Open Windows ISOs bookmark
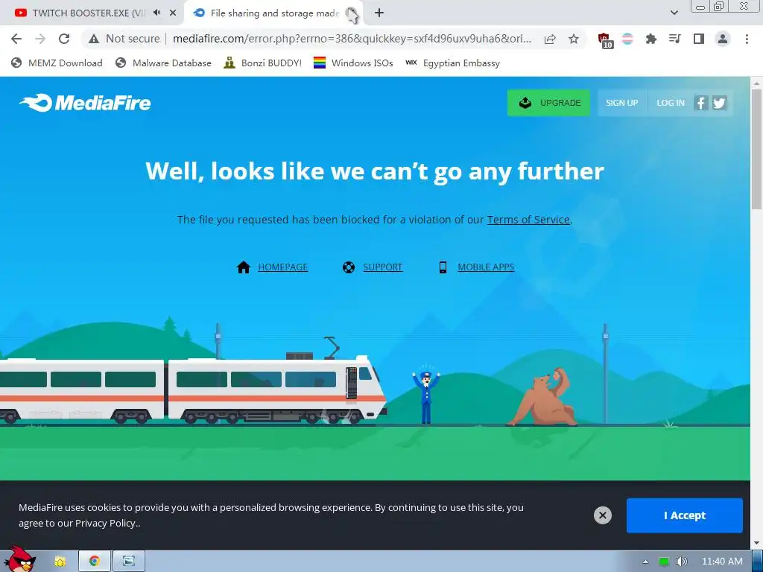The width and height of the screenshot is (763, 572). pyautogui.click(x=353, y=63)
